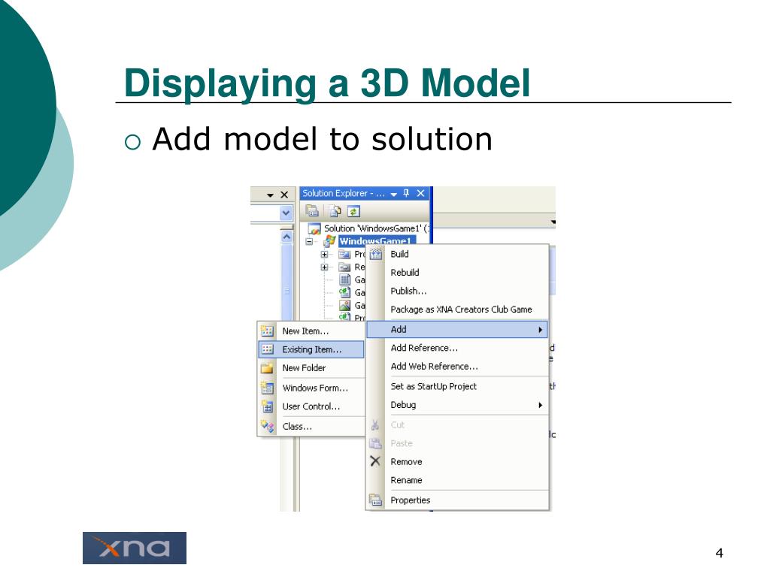770x577 pixels.
Task: Click the Class icon in submenu
Action: tap(267, 426)
